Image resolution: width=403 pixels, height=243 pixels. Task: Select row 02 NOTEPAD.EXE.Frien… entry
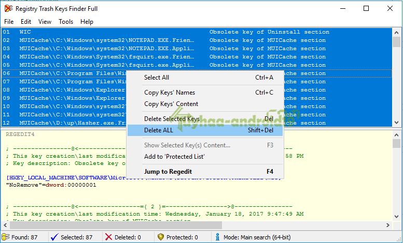tap(197, 40)
